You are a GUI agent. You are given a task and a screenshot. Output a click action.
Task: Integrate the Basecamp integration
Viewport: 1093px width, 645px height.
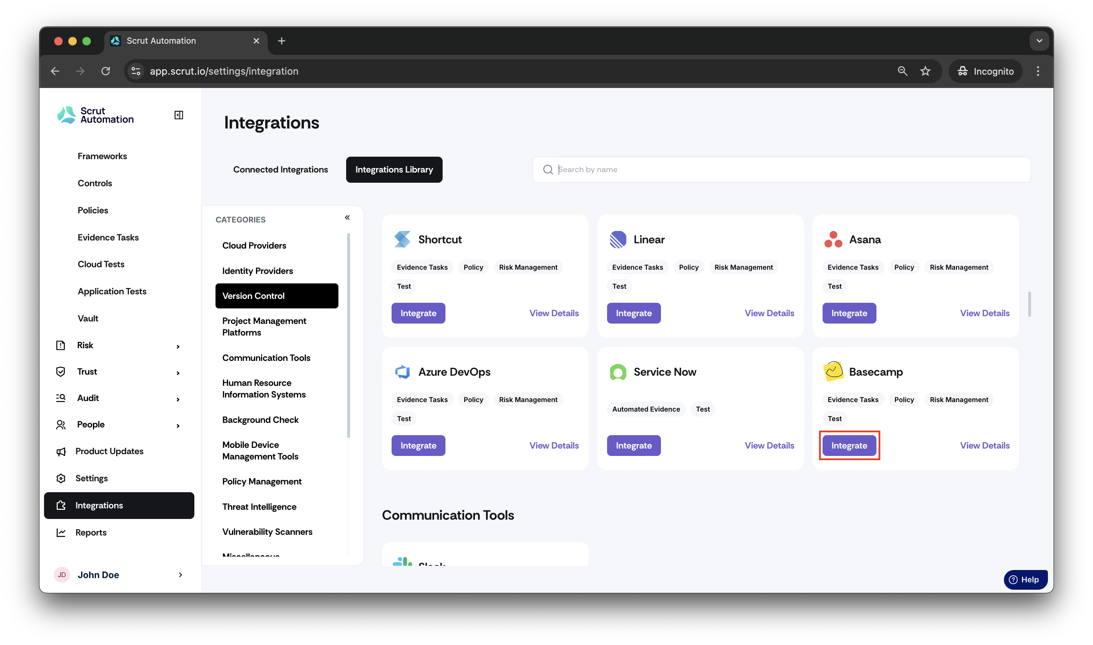click(849, 445)
